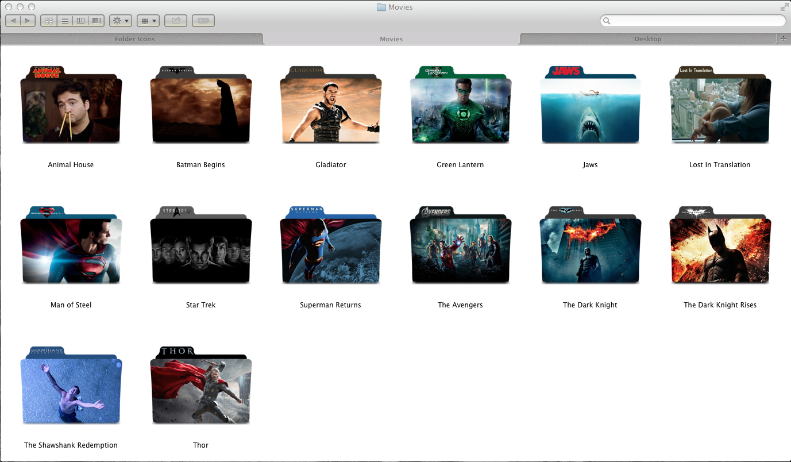
Task: Click the "Gladiator" file name
Action: tap(331, 165)
